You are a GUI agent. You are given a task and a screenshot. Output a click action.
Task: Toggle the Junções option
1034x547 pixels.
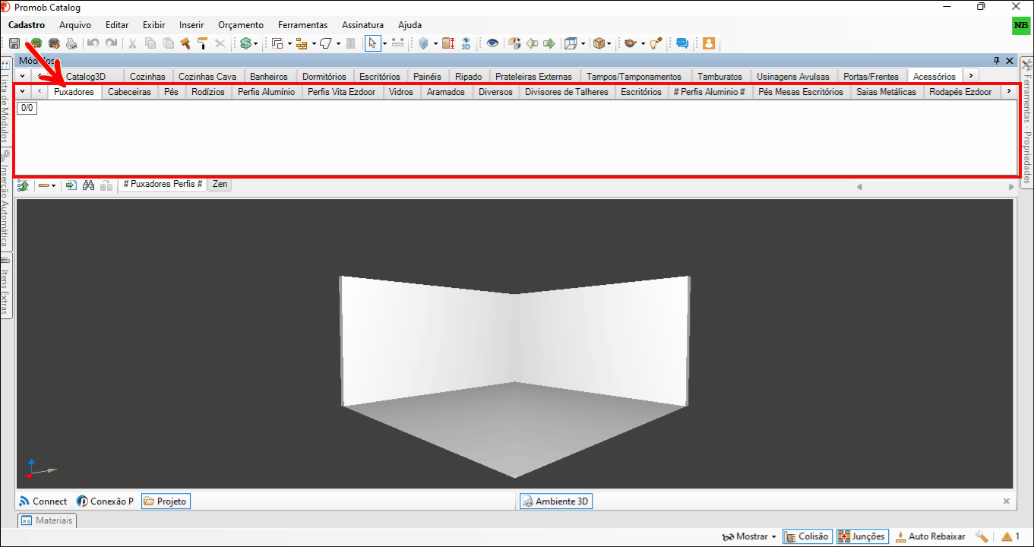coord(862,536)
